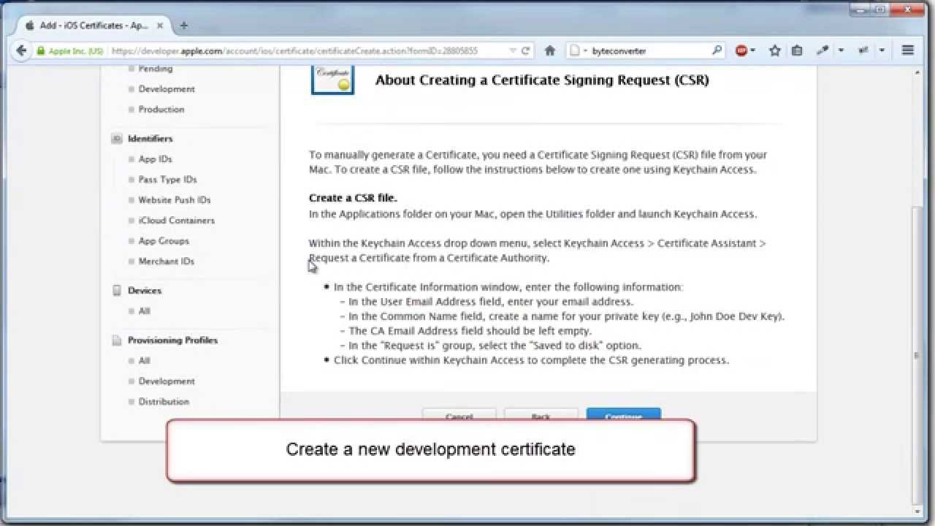The height and width of the screenshot is (526, 935).
Task: Open Development provisioning profiles
Action: [x=167, y=381]
